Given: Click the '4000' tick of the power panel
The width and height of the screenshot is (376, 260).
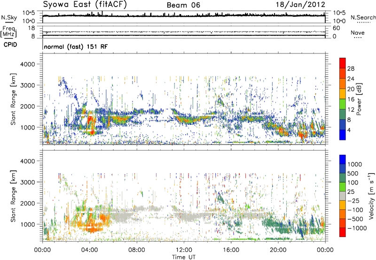Looking at the screenshot, I should click(x=28, y=64).
